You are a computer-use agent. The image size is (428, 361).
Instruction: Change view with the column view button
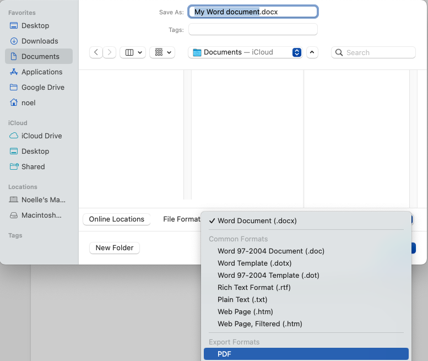[x=133, y=52]
